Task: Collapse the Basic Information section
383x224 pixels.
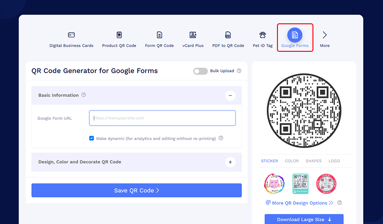Action: 230,95
